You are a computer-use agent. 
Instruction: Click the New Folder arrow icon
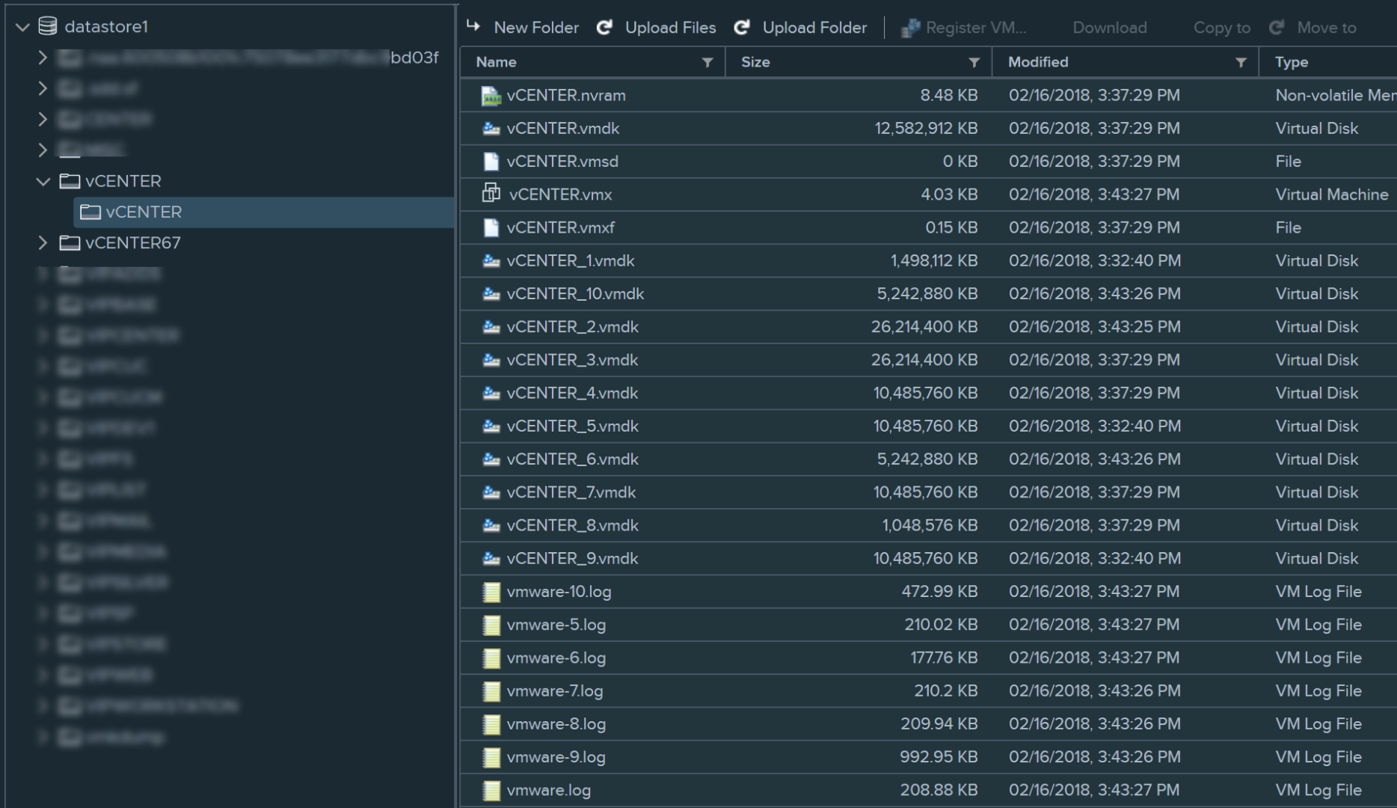pyautogui.click(x=473, y=26)
